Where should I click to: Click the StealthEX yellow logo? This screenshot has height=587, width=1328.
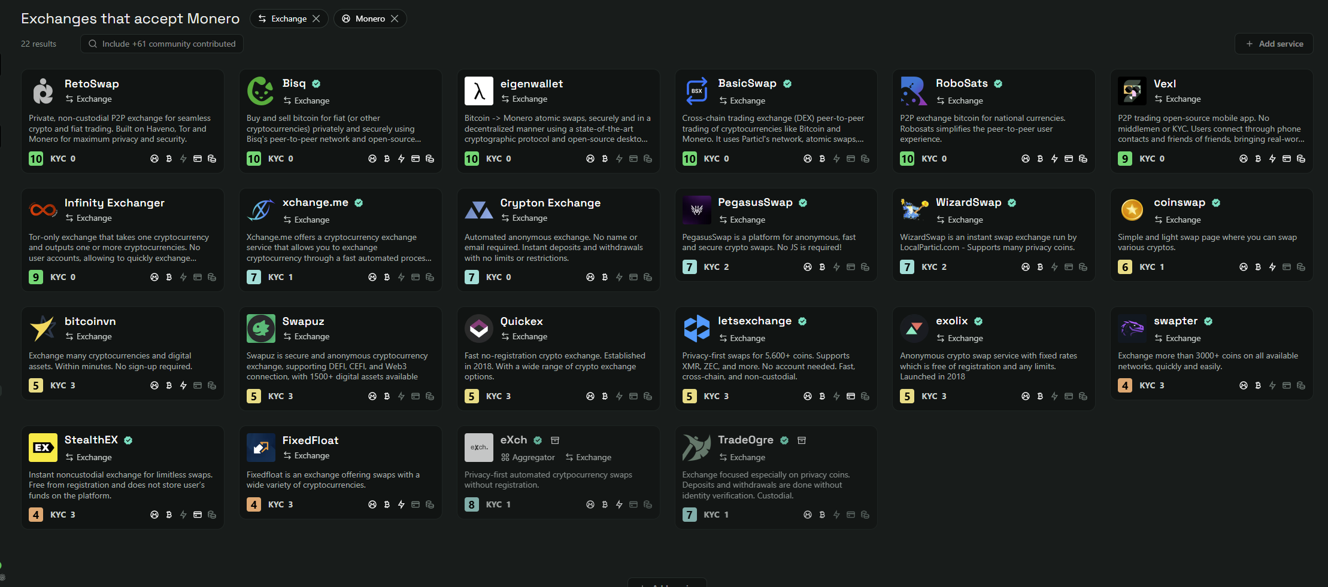pyautogui.click(x=43, y=448)
